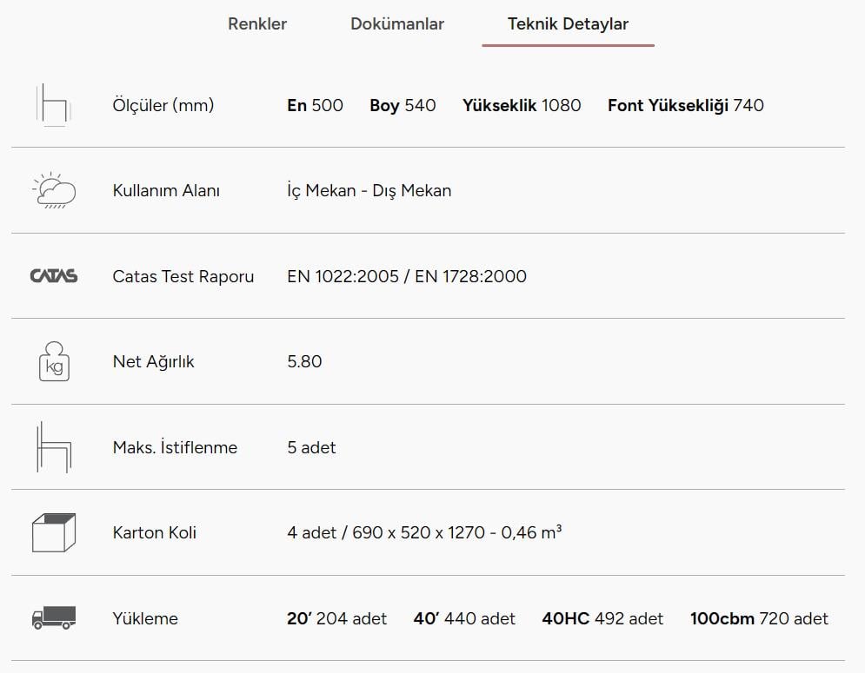This screenshot has height=673, width=865.
Task: Open the Dokümanlar tab
Action: (x=397, y=23)
